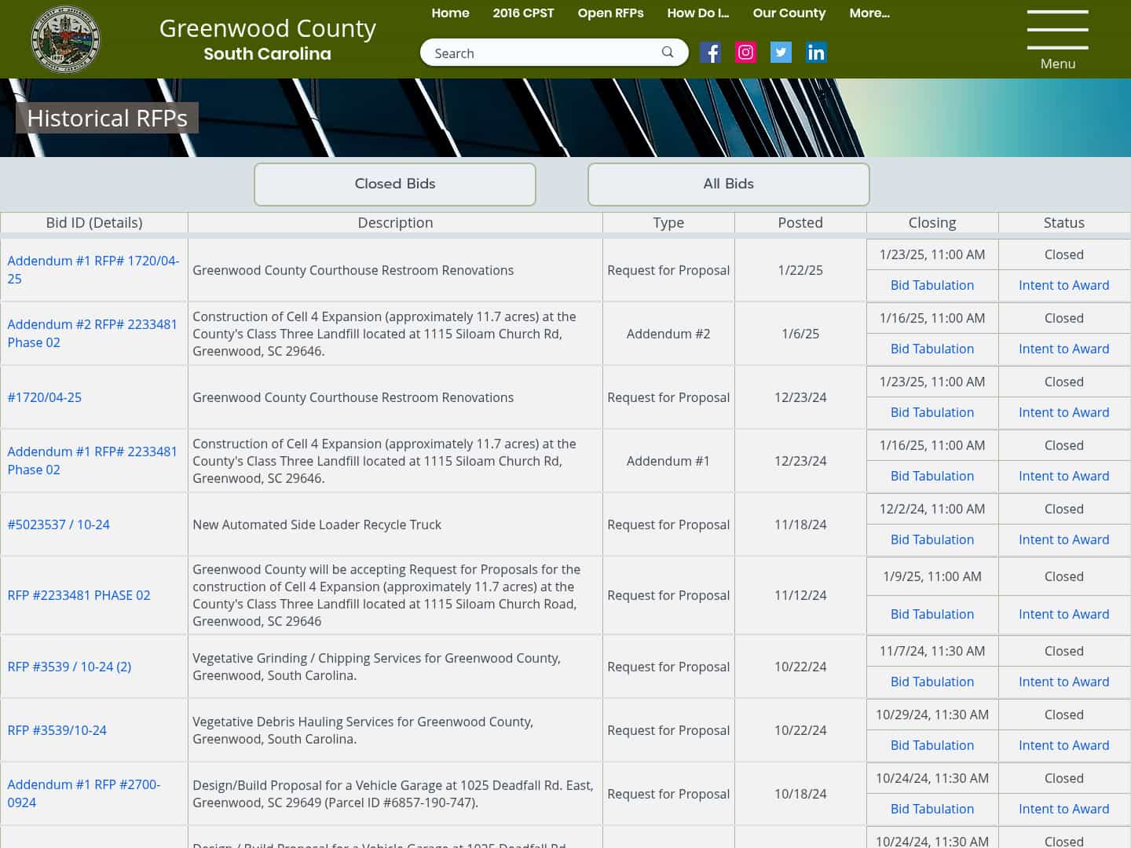Navigate to Open RFPs
Viewport: 1131px width, 848px height.
pos(610,13)
